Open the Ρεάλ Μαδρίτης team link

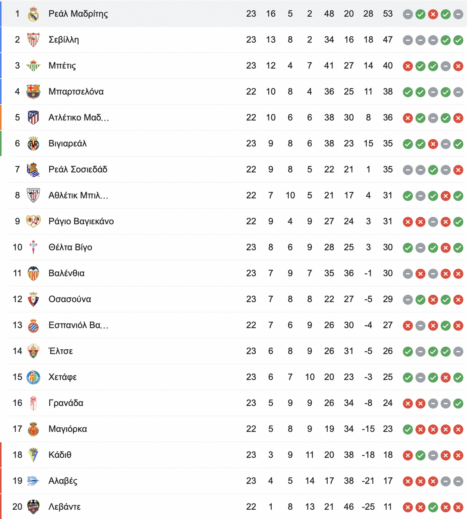coord(78,14)
